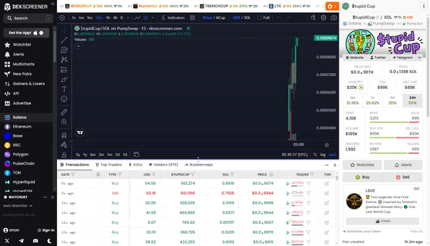This screenshot has height=246, width=430.
Task: Select the Solana chain in sidebar
Action: pyautogui.click(x=27, y=118)
